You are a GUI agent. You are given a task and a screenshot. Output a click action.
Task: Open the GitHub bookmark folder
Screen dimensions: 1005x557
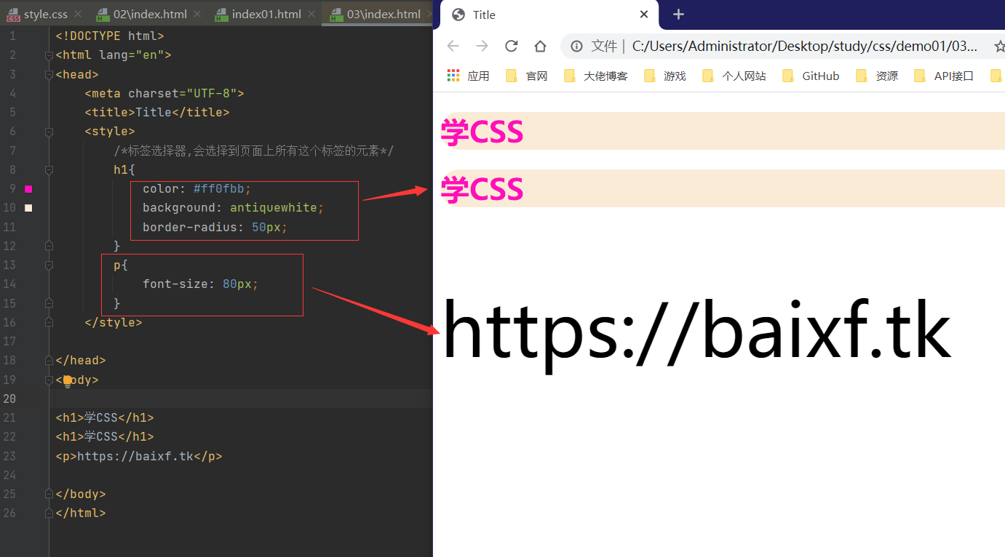[811, 76]
